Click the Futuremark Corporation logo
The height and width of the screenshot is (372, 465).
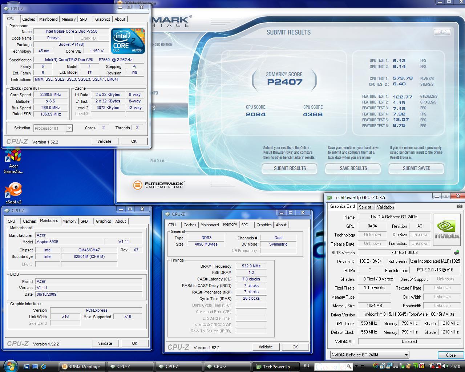[x=158, y=185]
